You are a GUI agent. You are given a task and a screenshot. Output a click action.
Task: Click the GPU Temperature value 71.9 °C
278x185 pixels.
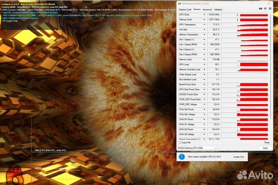click(x=214, y=25)
